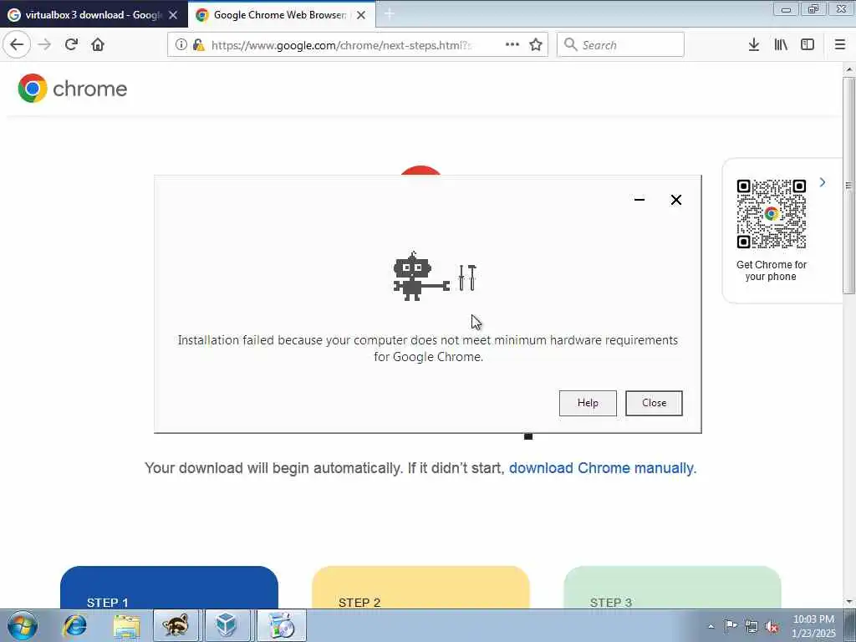Open the Firefox hamburger menu

(x=840, y=45)
